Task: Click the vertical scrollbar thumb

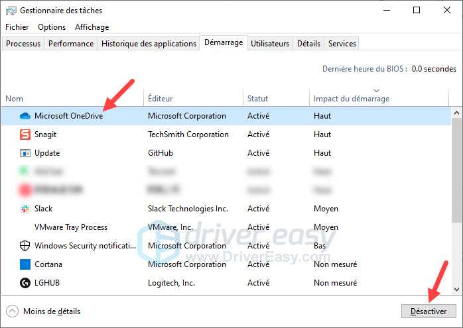Action: click(x=456, y=170)
